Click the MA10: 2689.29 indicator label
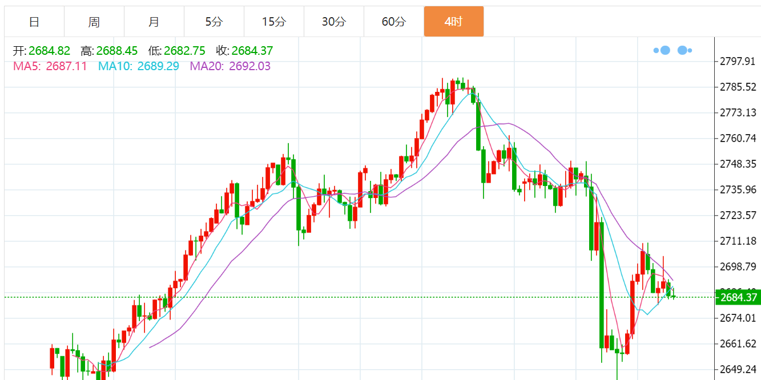The height and width of the screenshot is (380, 761). [139, 66]
